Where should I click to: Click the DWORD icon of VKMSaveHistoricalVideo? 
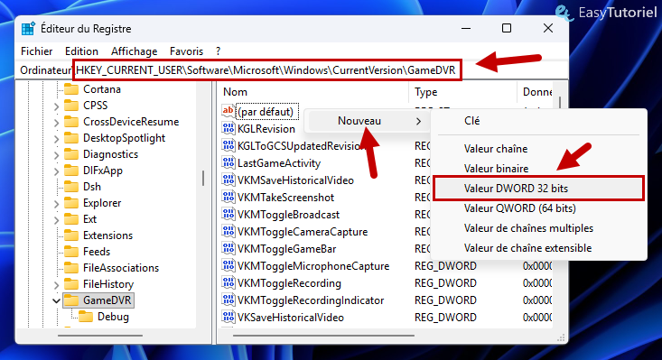pos(228,180)
